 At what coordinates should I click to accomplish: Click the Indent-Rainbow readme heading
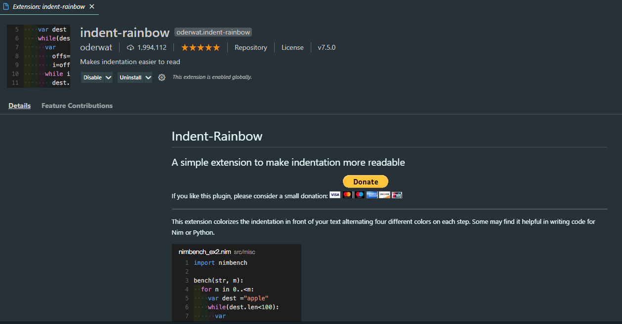pyautogui.click(x=217, y=137)
